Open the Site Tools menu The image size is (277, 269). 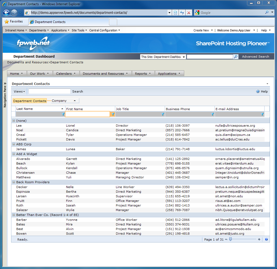79,30
